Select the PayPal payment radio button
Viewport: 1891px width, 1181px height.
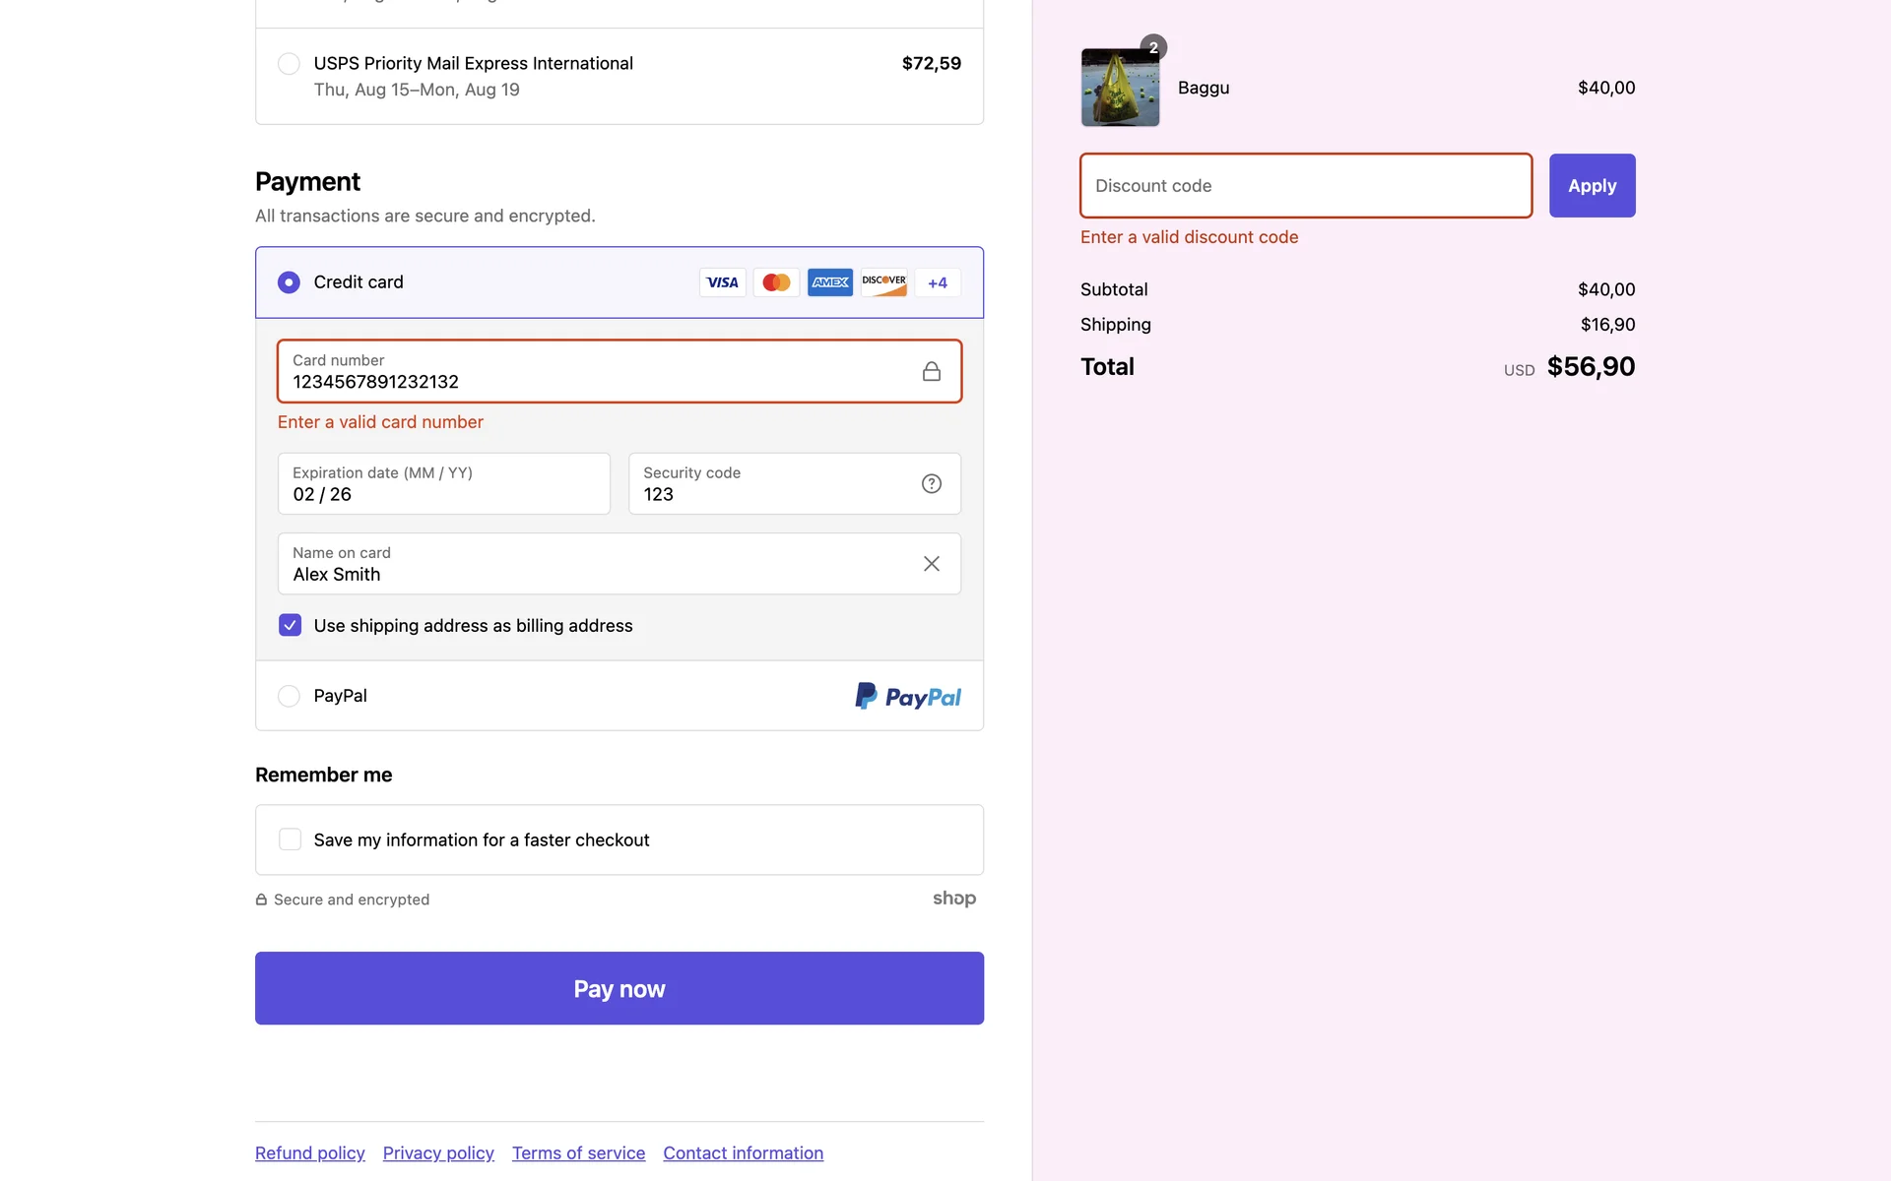(x=289, y=696)
